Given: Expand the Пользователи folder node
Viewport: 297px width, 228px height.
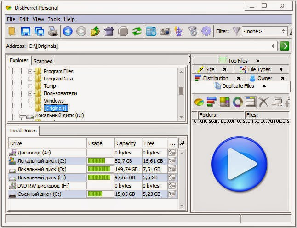Looking at the screenshot, I should click(30, 93).
